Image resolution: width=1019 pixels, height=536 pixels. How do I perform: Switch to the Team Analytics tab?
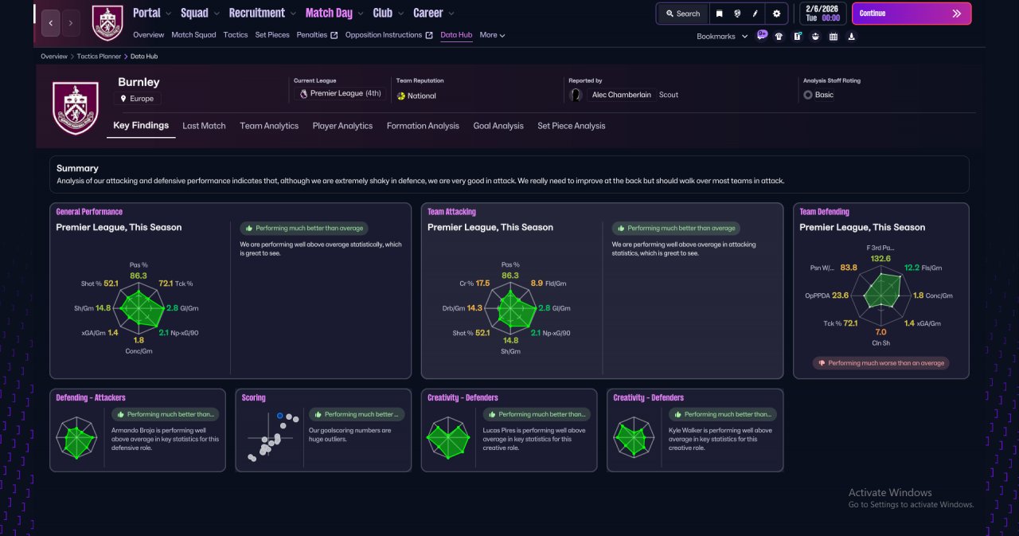[x=269, y=126]
